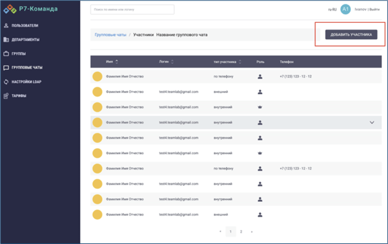Click the Р7-Команда logo
Viewport: 388px width, 244px height.
(x=30, y=9)
